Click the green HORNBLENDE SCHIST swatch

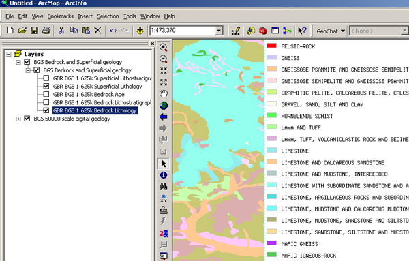point(271,115)
